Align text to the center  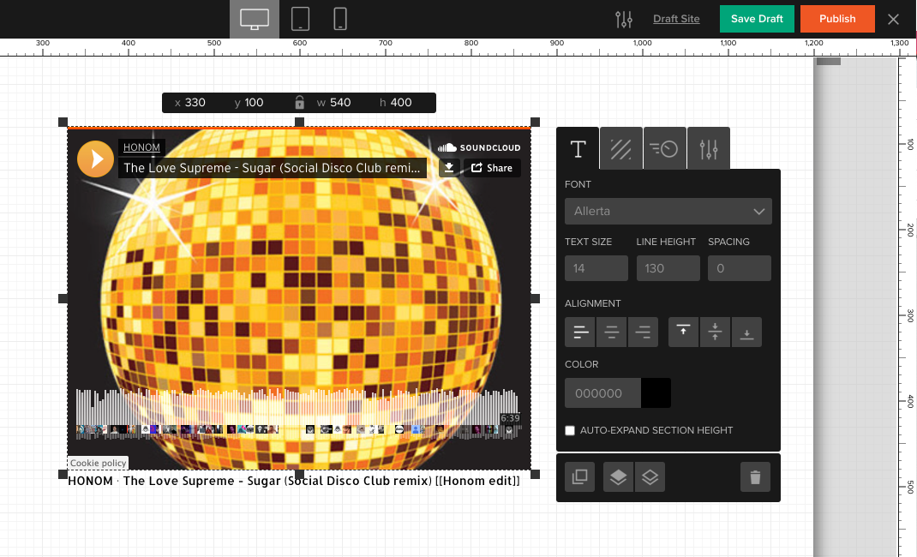click(x=612, y=332)
